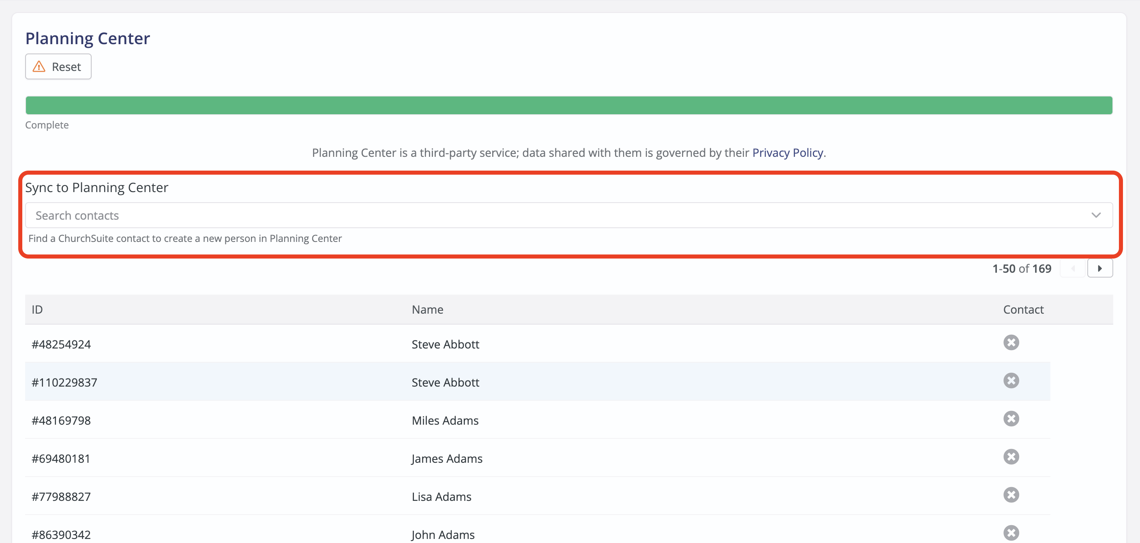Select row ID #69480181
This screenshot has height=543, width=1140.
(61, 459)
